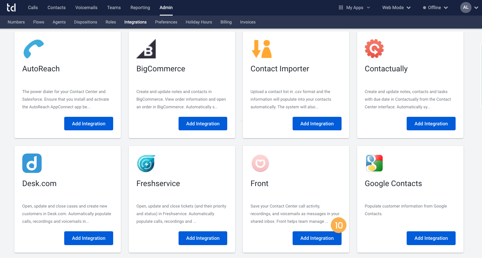Click the Contact Importer description text
Screen dimensions: 482x258
(x=291, y=99)
